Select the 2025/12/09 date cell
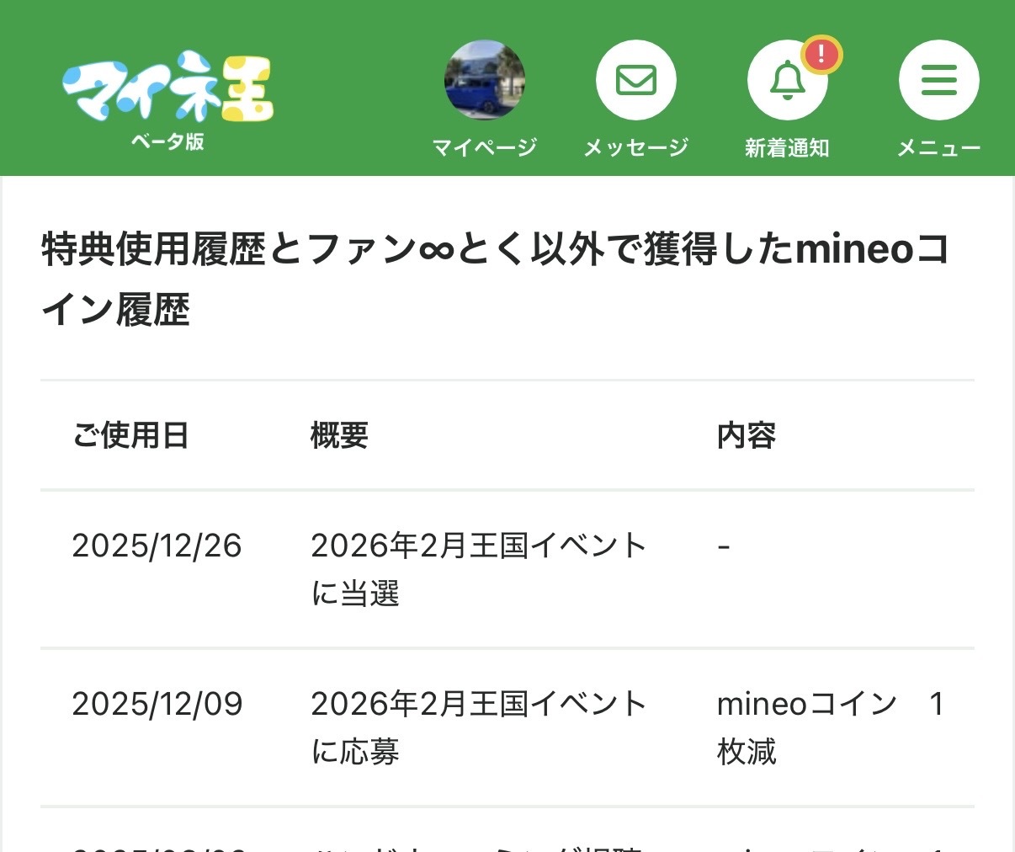The width and height of the screenshot is (1015, 852). 157,704
